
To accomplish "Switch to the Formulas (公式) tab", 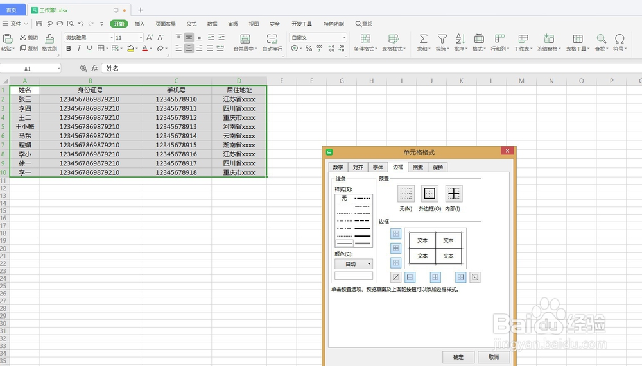I will (191, 24).
